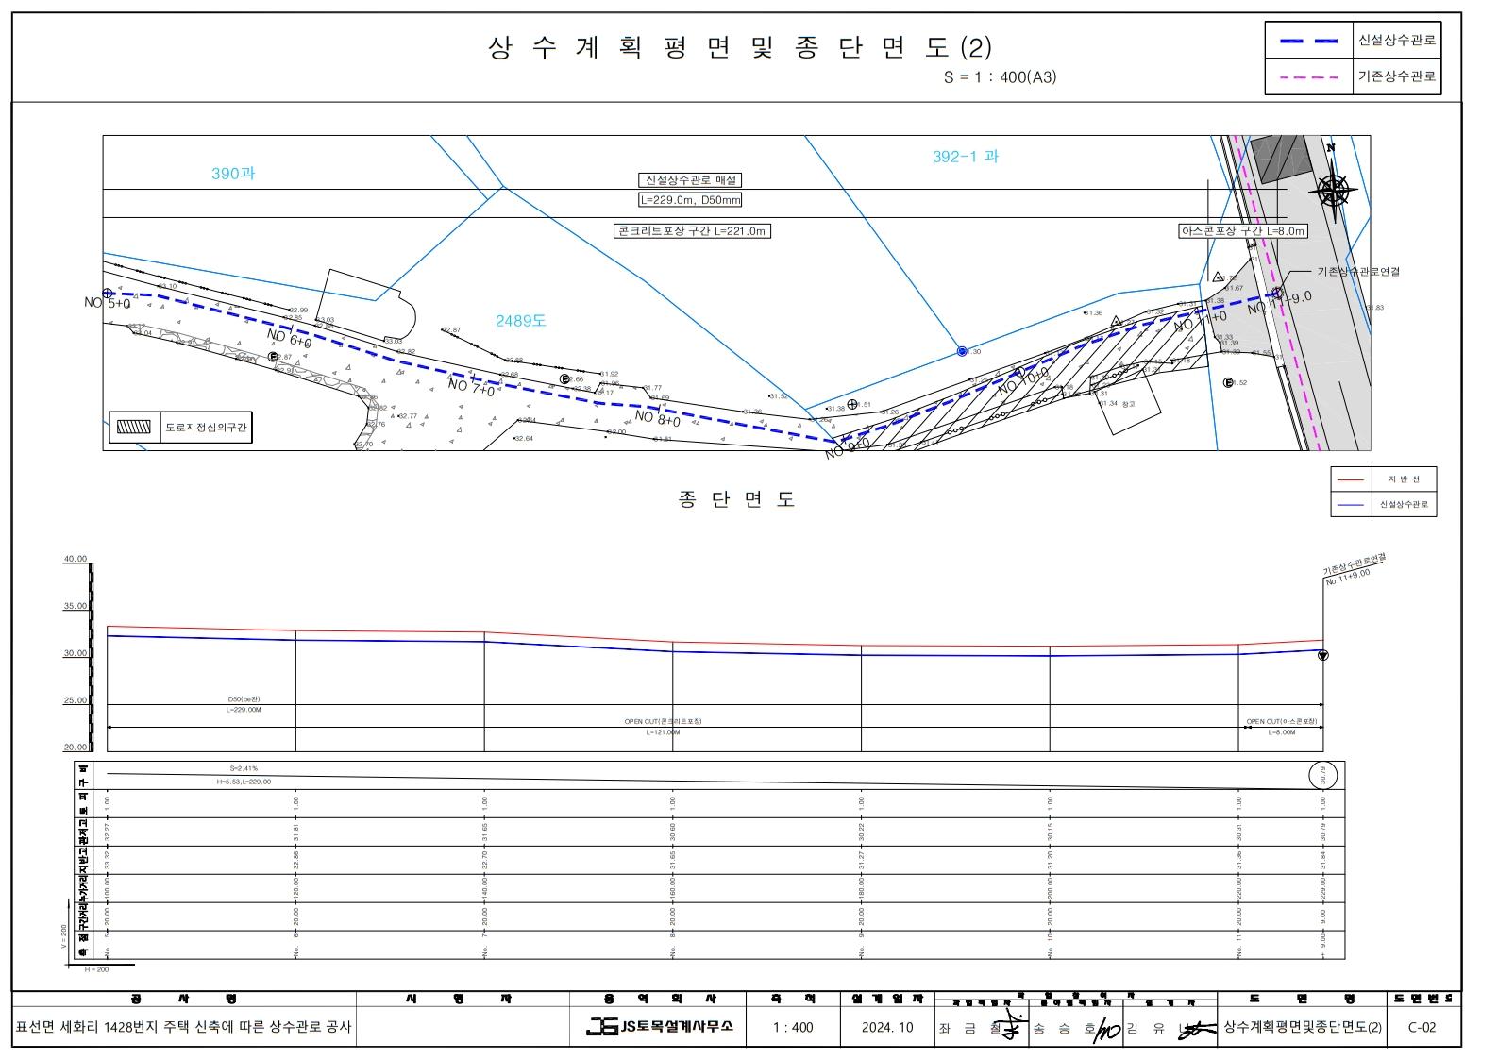Screen dimensions: 1498x1059
Task: Click the blue dot marker on the 392-1 boundary
Action: point(962,351)
